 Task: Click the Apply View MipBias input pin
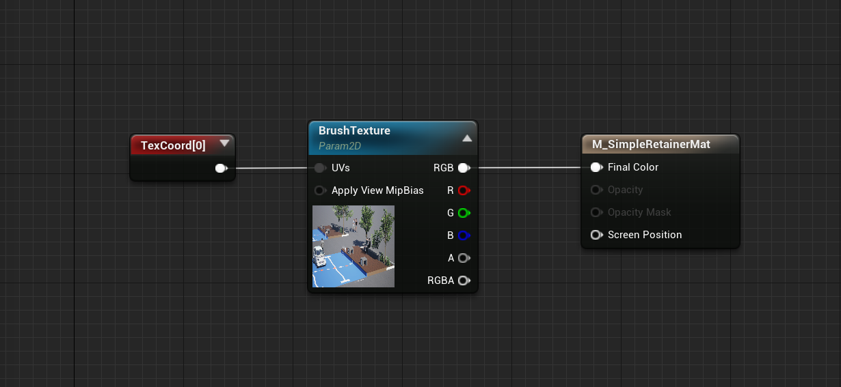[x=320, y=190]
